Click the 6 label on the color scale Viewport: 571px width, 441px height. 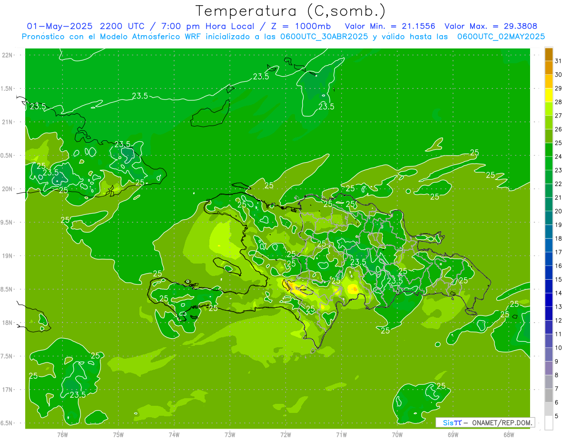coord(557,402)
